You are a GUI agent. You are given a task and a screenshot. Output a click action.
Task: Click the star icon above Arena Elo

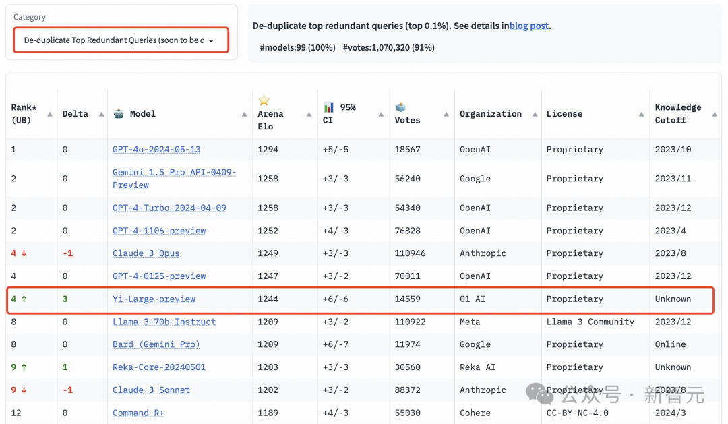[x=264, y=100]
